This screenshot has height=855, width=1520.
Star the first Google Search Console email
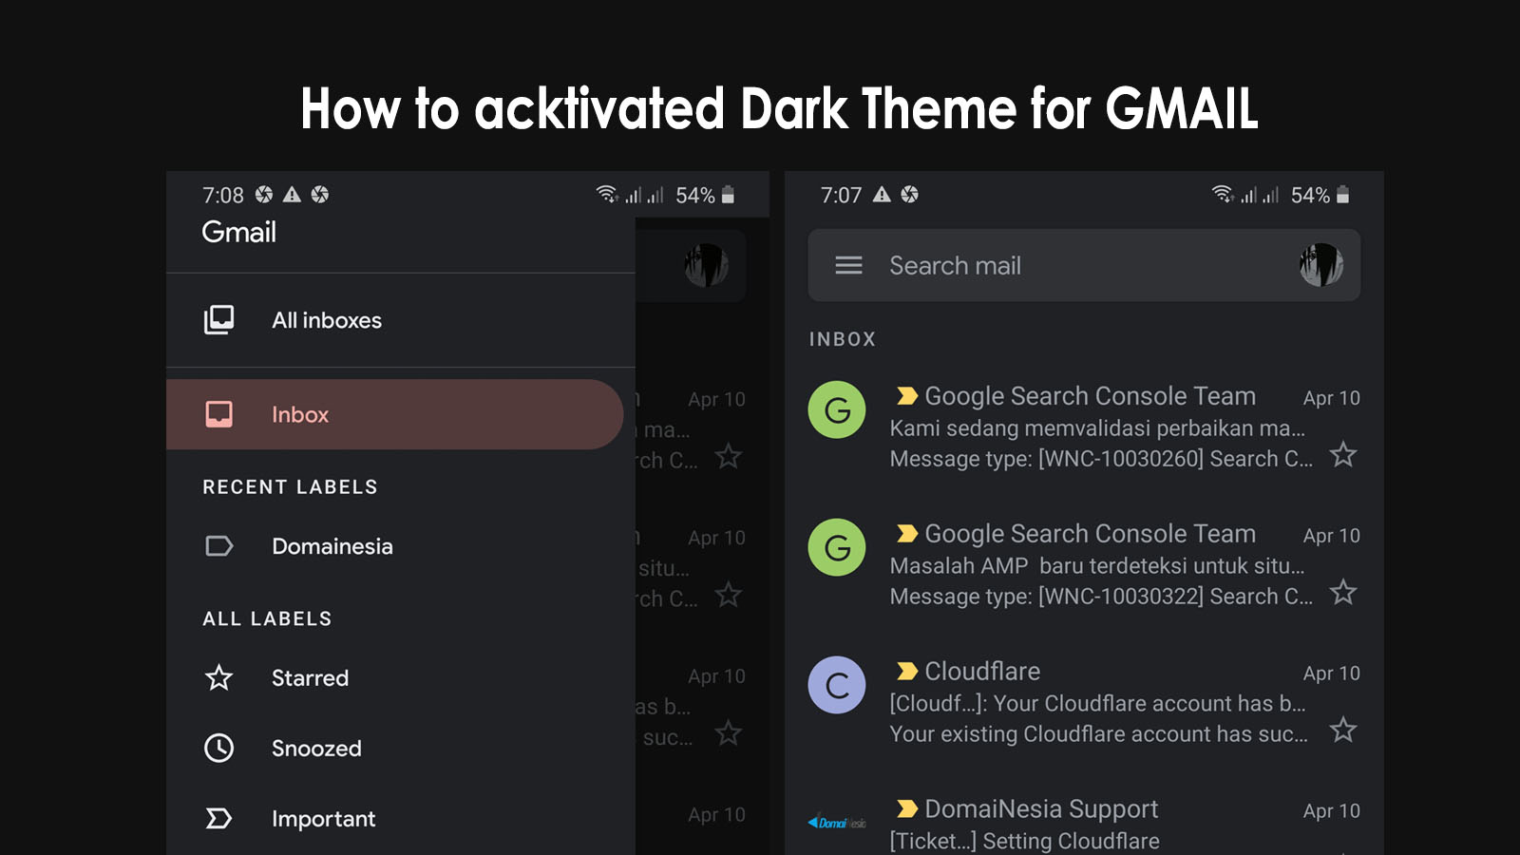[x=1344, y=456]
